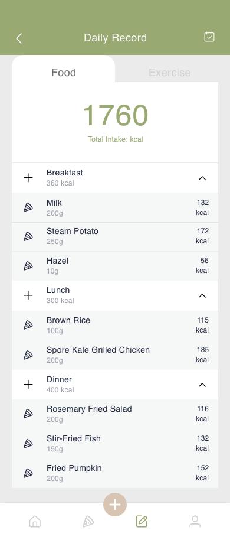The width and height of the screenshot is (230, 540).
Task: Open the Fried Pumpkin entry
Action: (115, 473)
